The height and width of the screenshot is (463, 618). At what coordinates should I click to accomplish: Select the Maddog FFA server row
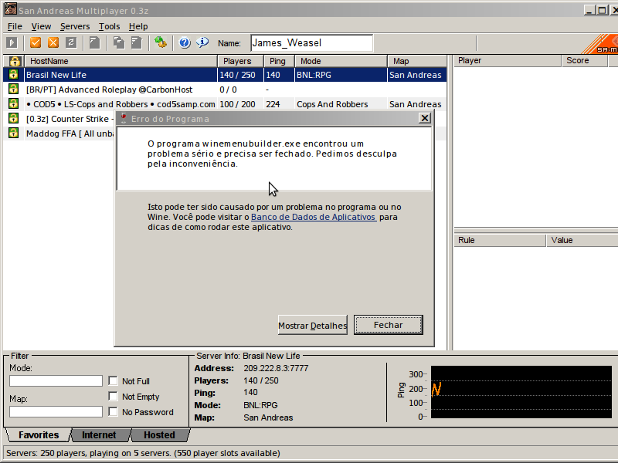coord(59,133)
